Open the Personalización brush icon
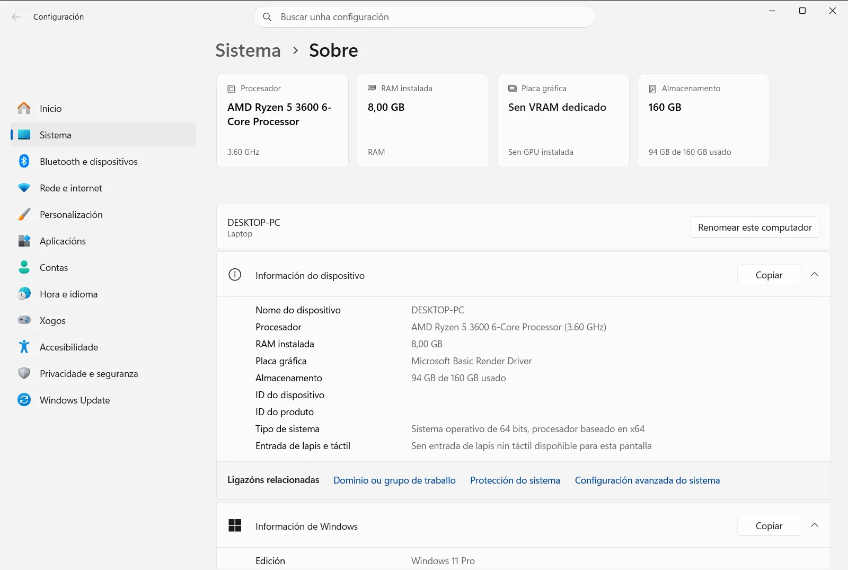Screen dimensions: 848x570 (x=24, y=214)
